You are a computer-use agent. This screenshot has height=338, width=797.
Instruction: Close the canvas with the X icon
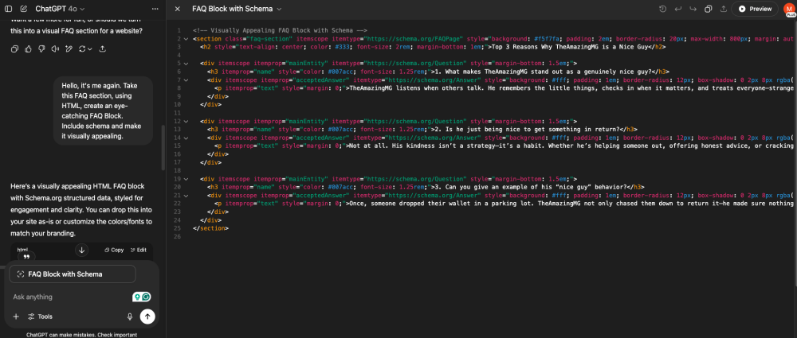click(x=177, y=9)
